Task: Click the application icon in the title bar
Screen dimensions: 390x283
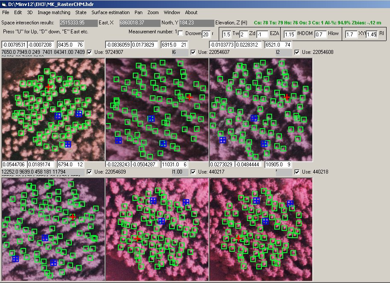Action: [x=4, y=4]
